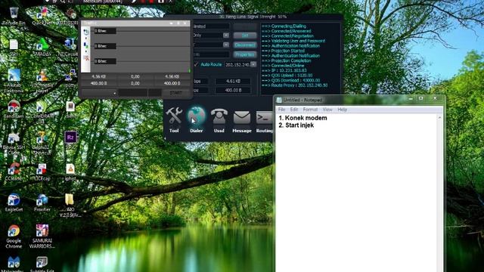
Task: Click the 'Validating User and Password' log line
Action: pos(293,41)
